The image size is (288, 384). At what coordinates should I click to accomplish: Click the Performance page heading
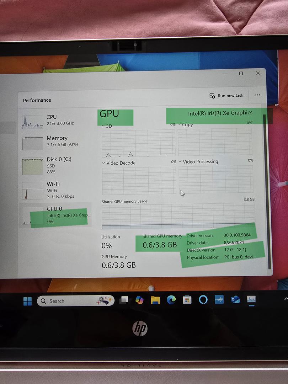pyautogui.click(x=37, y=100)
